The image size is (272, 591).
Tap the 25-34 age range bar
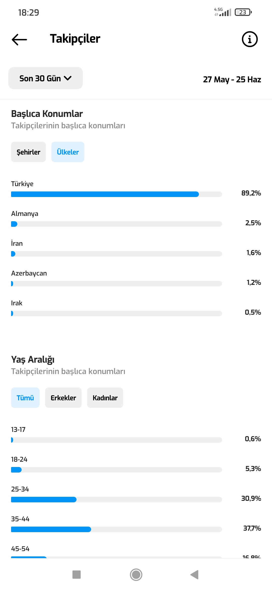coord(116,500)
